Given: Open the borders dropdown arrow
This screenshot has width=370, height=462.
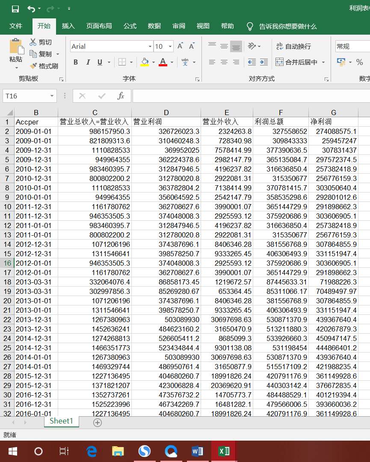Looking at the screenshot, I should tap(131, 62).
